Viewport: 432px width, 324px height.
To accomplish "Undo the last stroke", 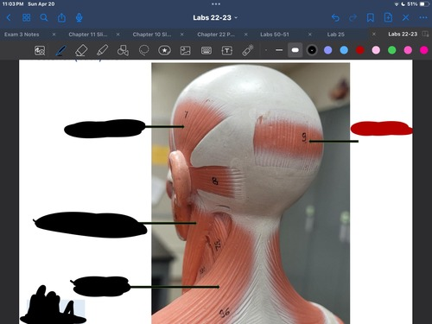I will point(335,18).
